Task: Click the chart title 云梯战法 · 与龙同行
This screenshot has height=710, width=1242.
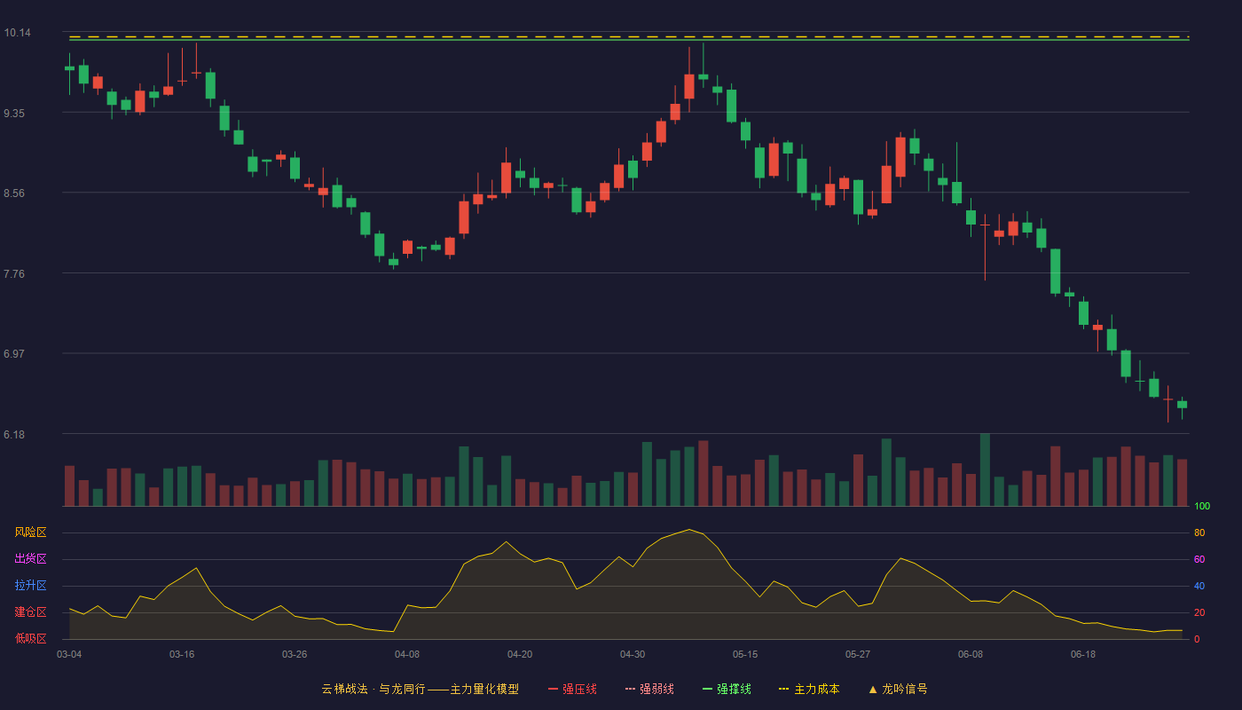Action: 373,689
